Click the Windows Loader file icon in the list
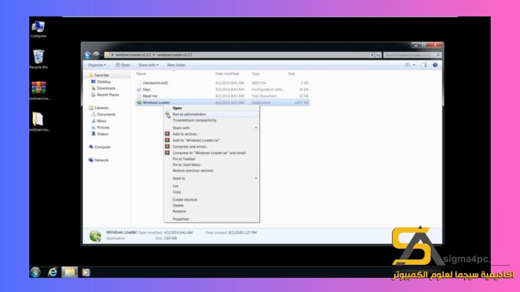 (139, 103)
